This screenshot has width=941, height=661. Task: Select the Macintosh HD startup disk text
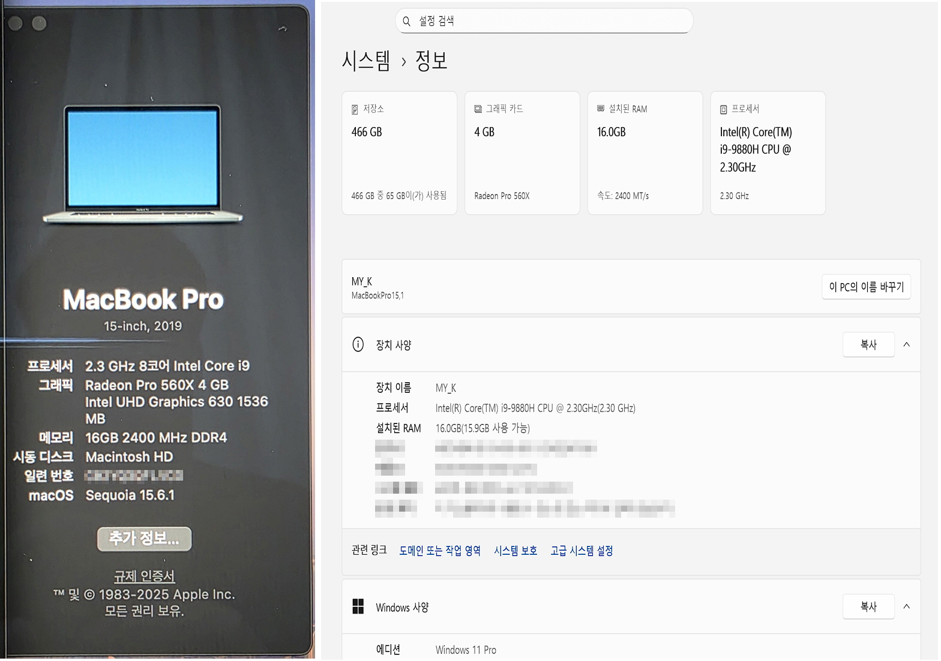[129, 457]
